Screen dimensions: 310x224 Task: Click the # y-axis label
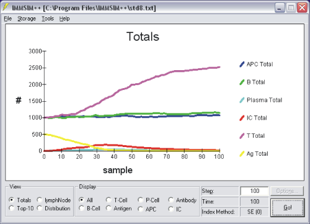pos(19,101)
